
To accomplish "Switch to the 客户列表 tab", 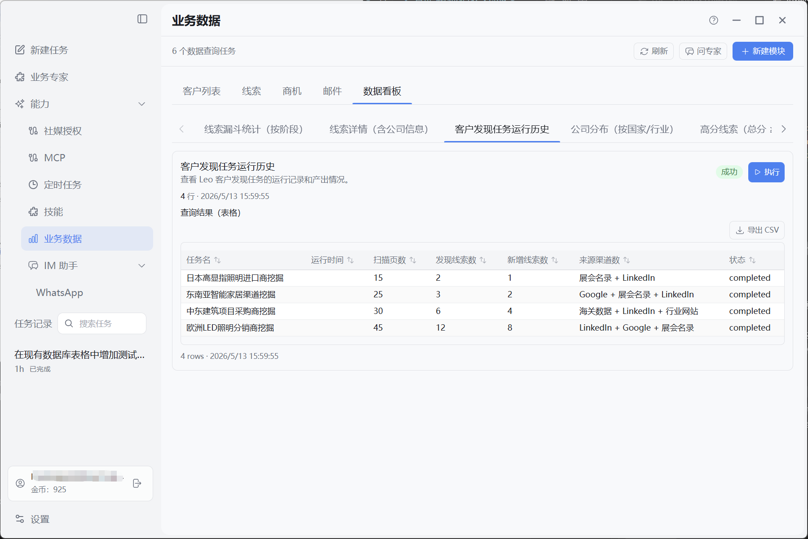I will (202, 91).
